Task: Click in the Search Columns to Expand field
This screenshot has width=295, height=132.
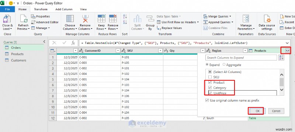Action: [241, 58]
